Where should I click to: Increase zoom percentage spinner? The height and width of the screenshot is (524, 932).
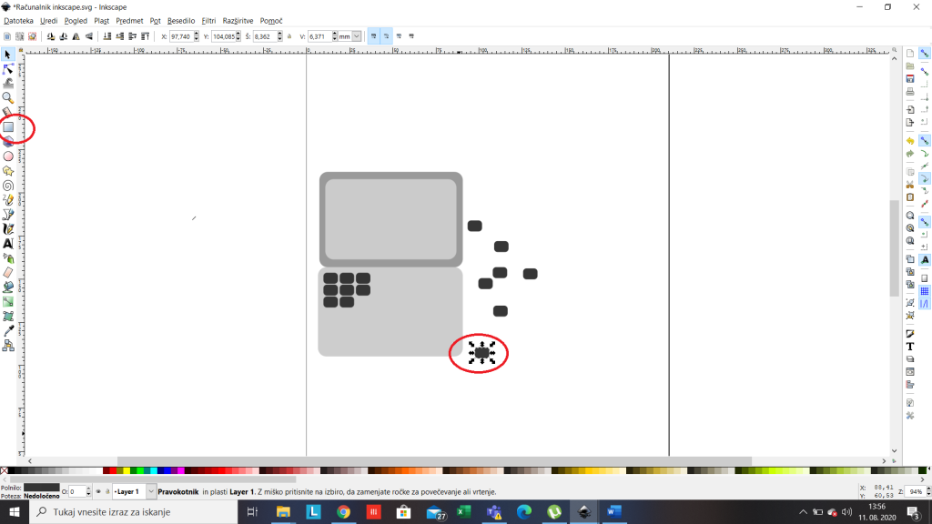click(x=927, y=489)
